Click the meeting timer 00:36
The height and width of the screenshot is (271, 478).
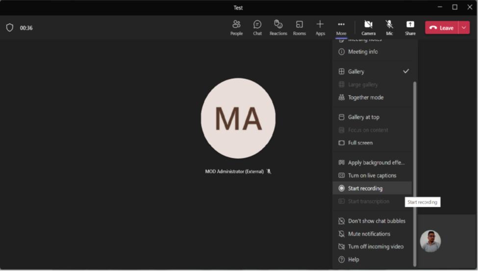(x=26, y=28)
